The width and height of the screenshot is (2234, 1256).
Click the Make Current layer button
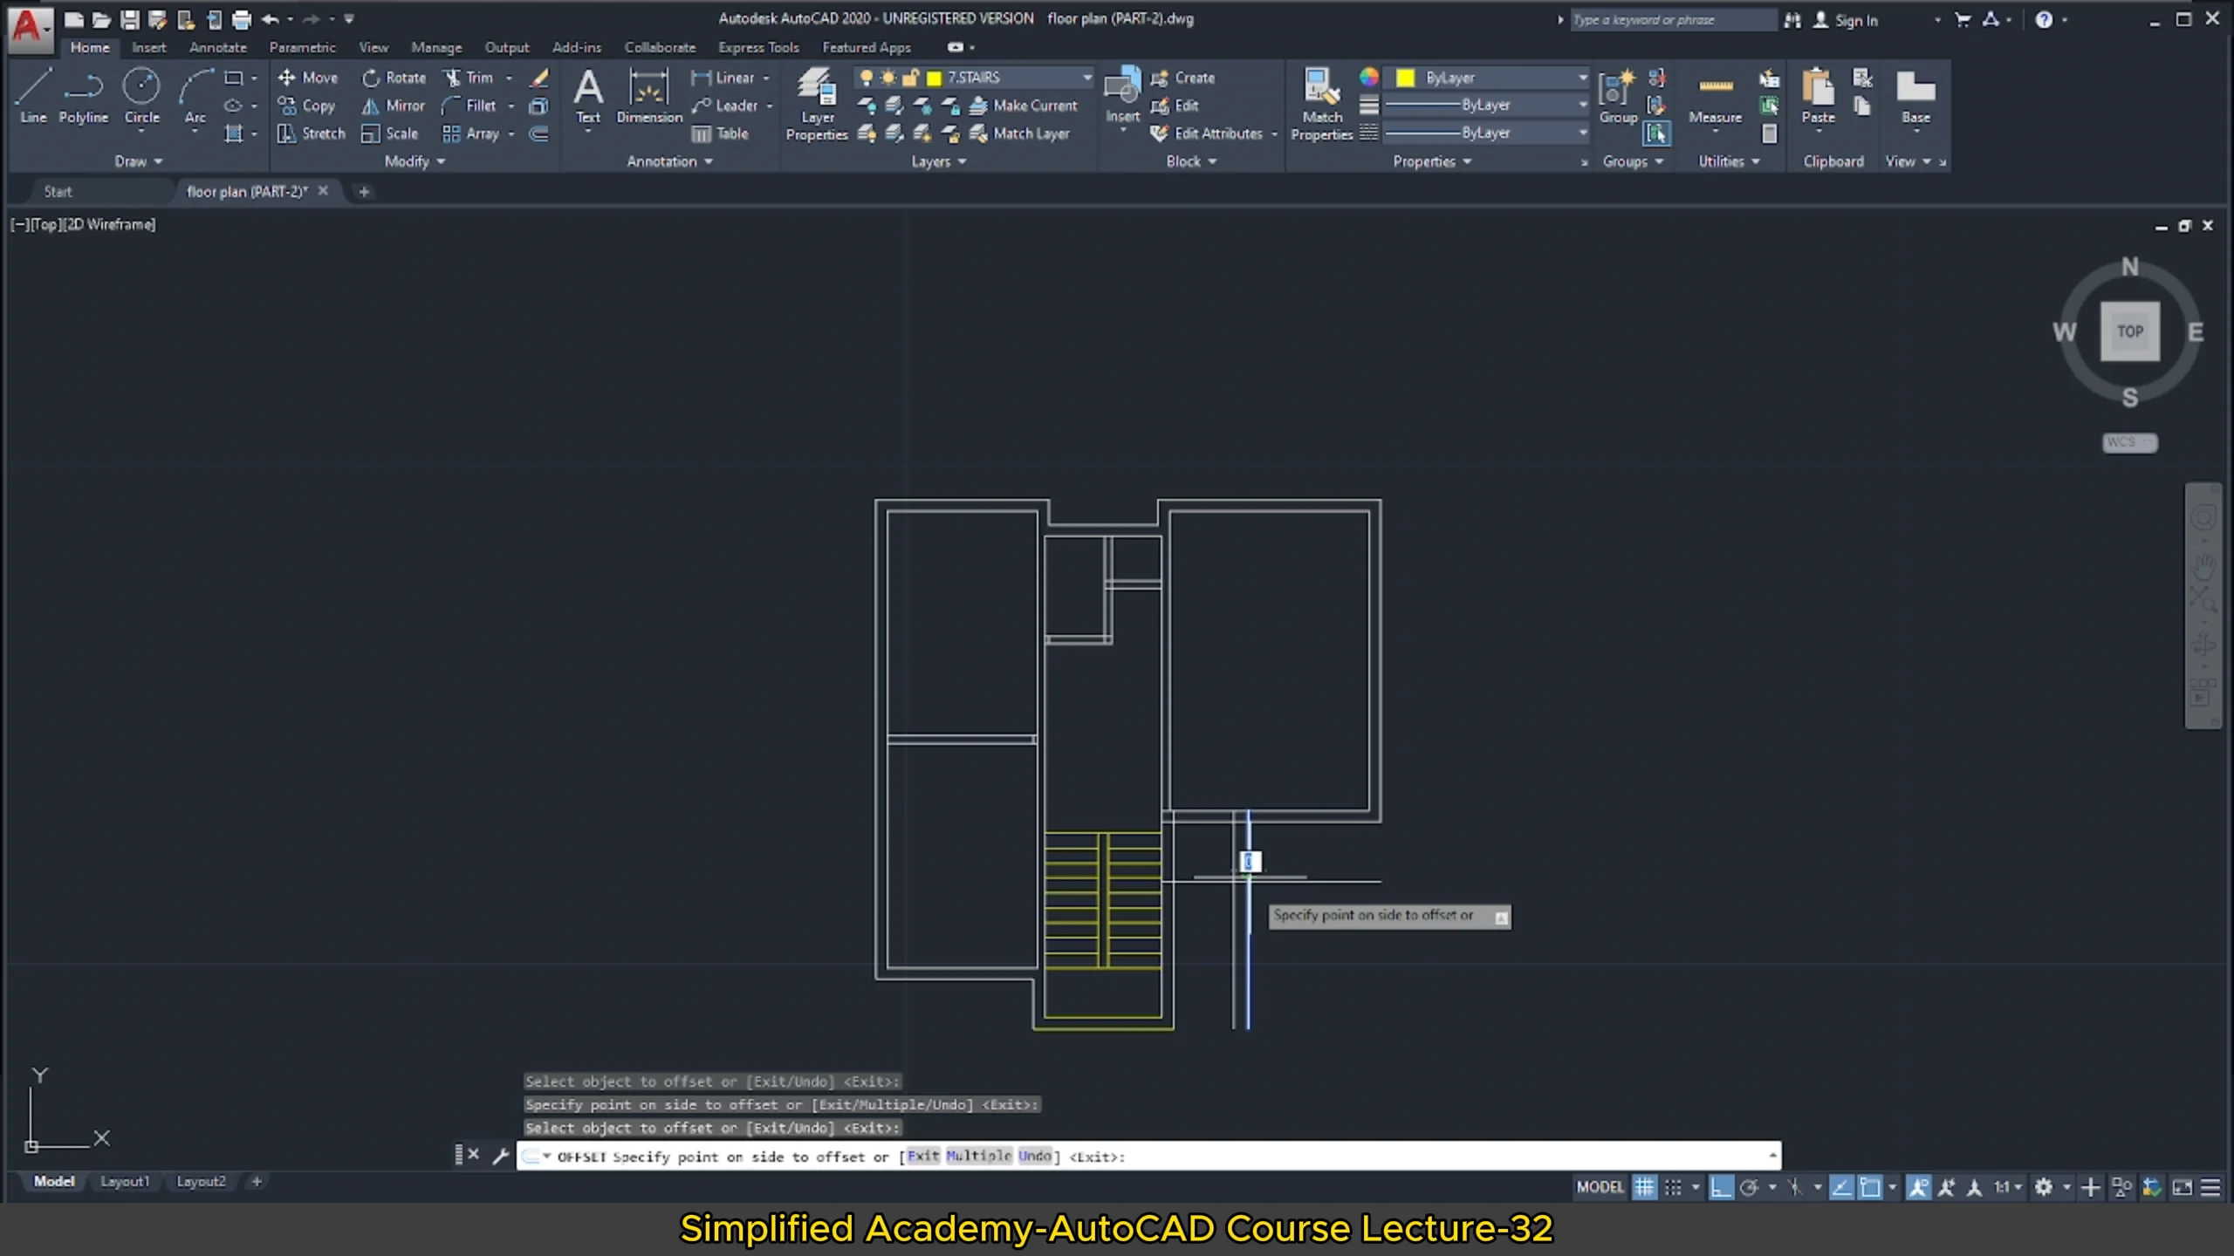(x=1027, y=106)
